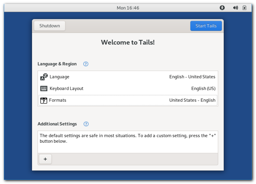
Task: Select the Formats row label
Action: coord(58,100)
